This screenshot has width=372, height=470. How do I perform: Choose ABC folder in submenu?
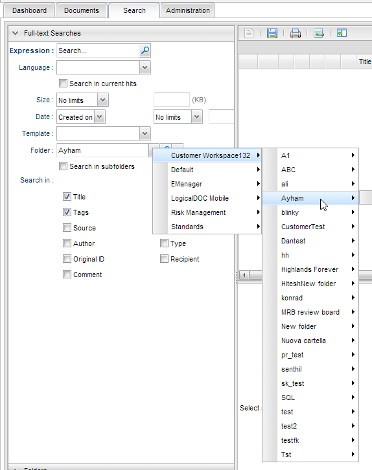(x=310, y=170)
